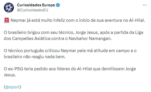This screenshot has height=92, width=151.
Task: Click the phrase 'não reagiu nada bem'
Action: click(44, 57)
